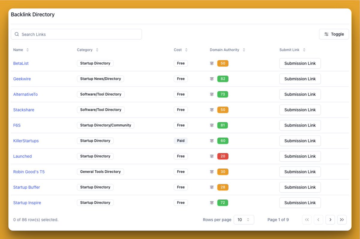Viewport: 360px width, 239px height.
Task: Click Submission Link button for AlternativeTo
Action: [x=300, y=94]
